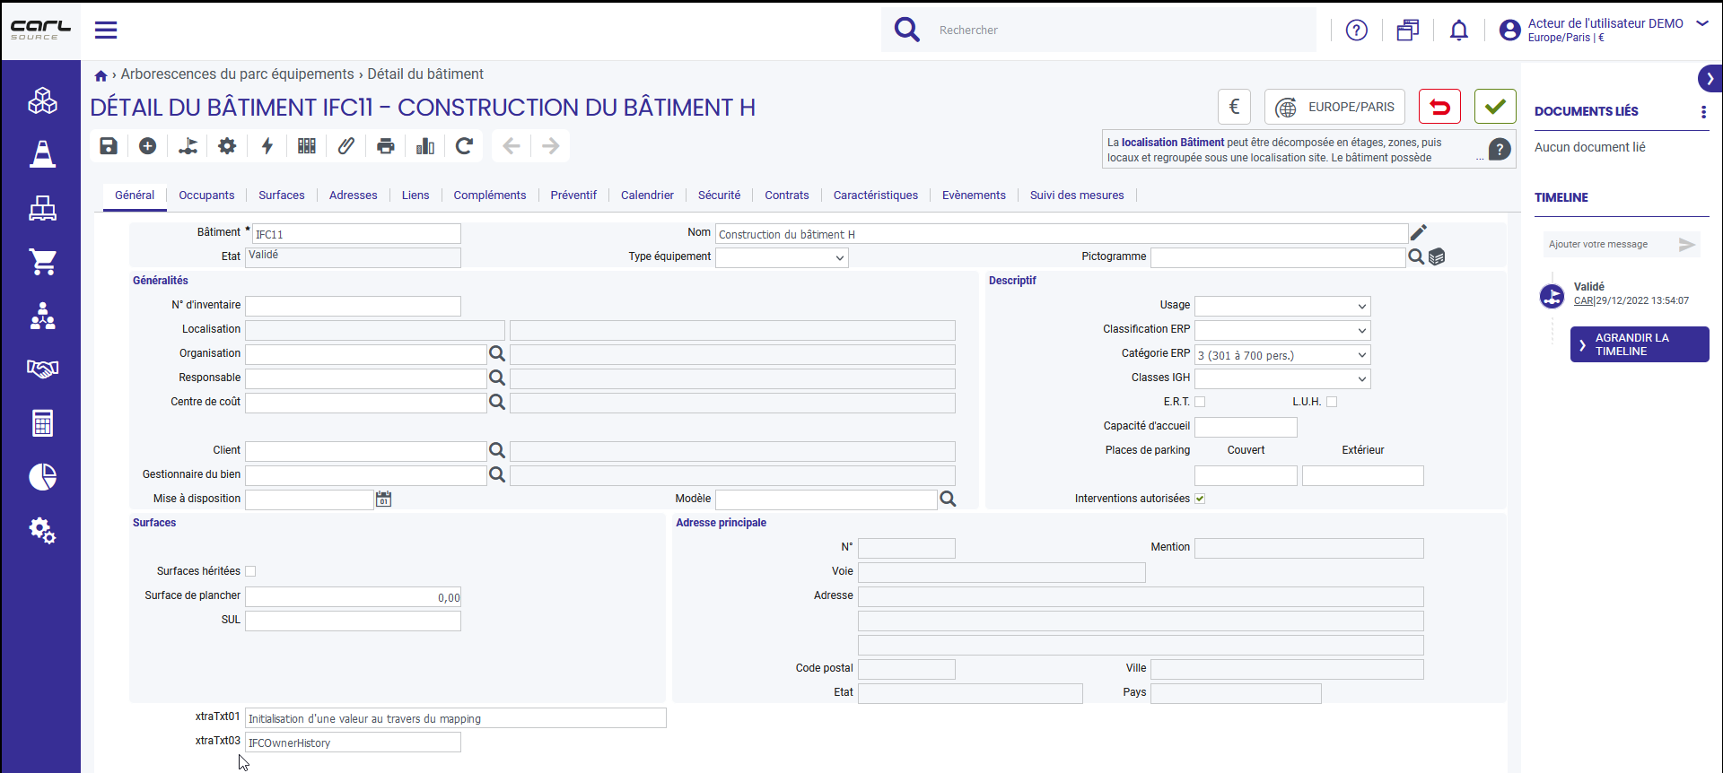Toggle the Surfaces héritées checkbox
The width and height of the screenshot is (1723, 773).
pos(250,571)
